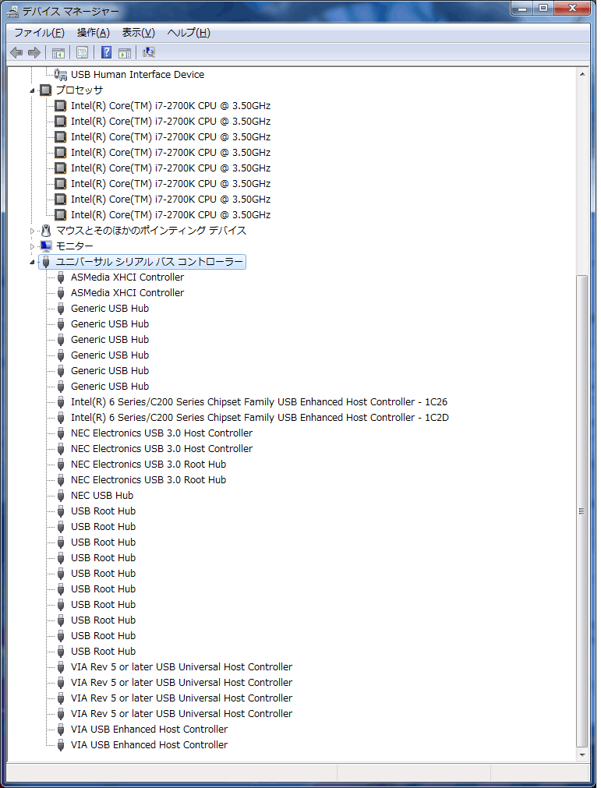Select the second Intel Core i7-2700K CPU entry text
Viewport: 601px width, 788px height.
[171, 121]
